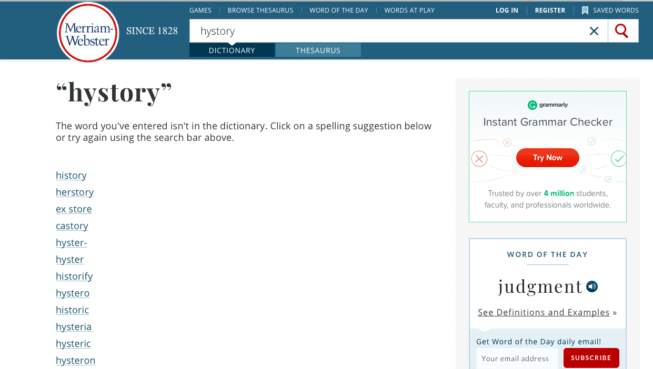Click the red search magnifier icon
The width and height of the screenshot is (653, 369).
pos(622,31)
